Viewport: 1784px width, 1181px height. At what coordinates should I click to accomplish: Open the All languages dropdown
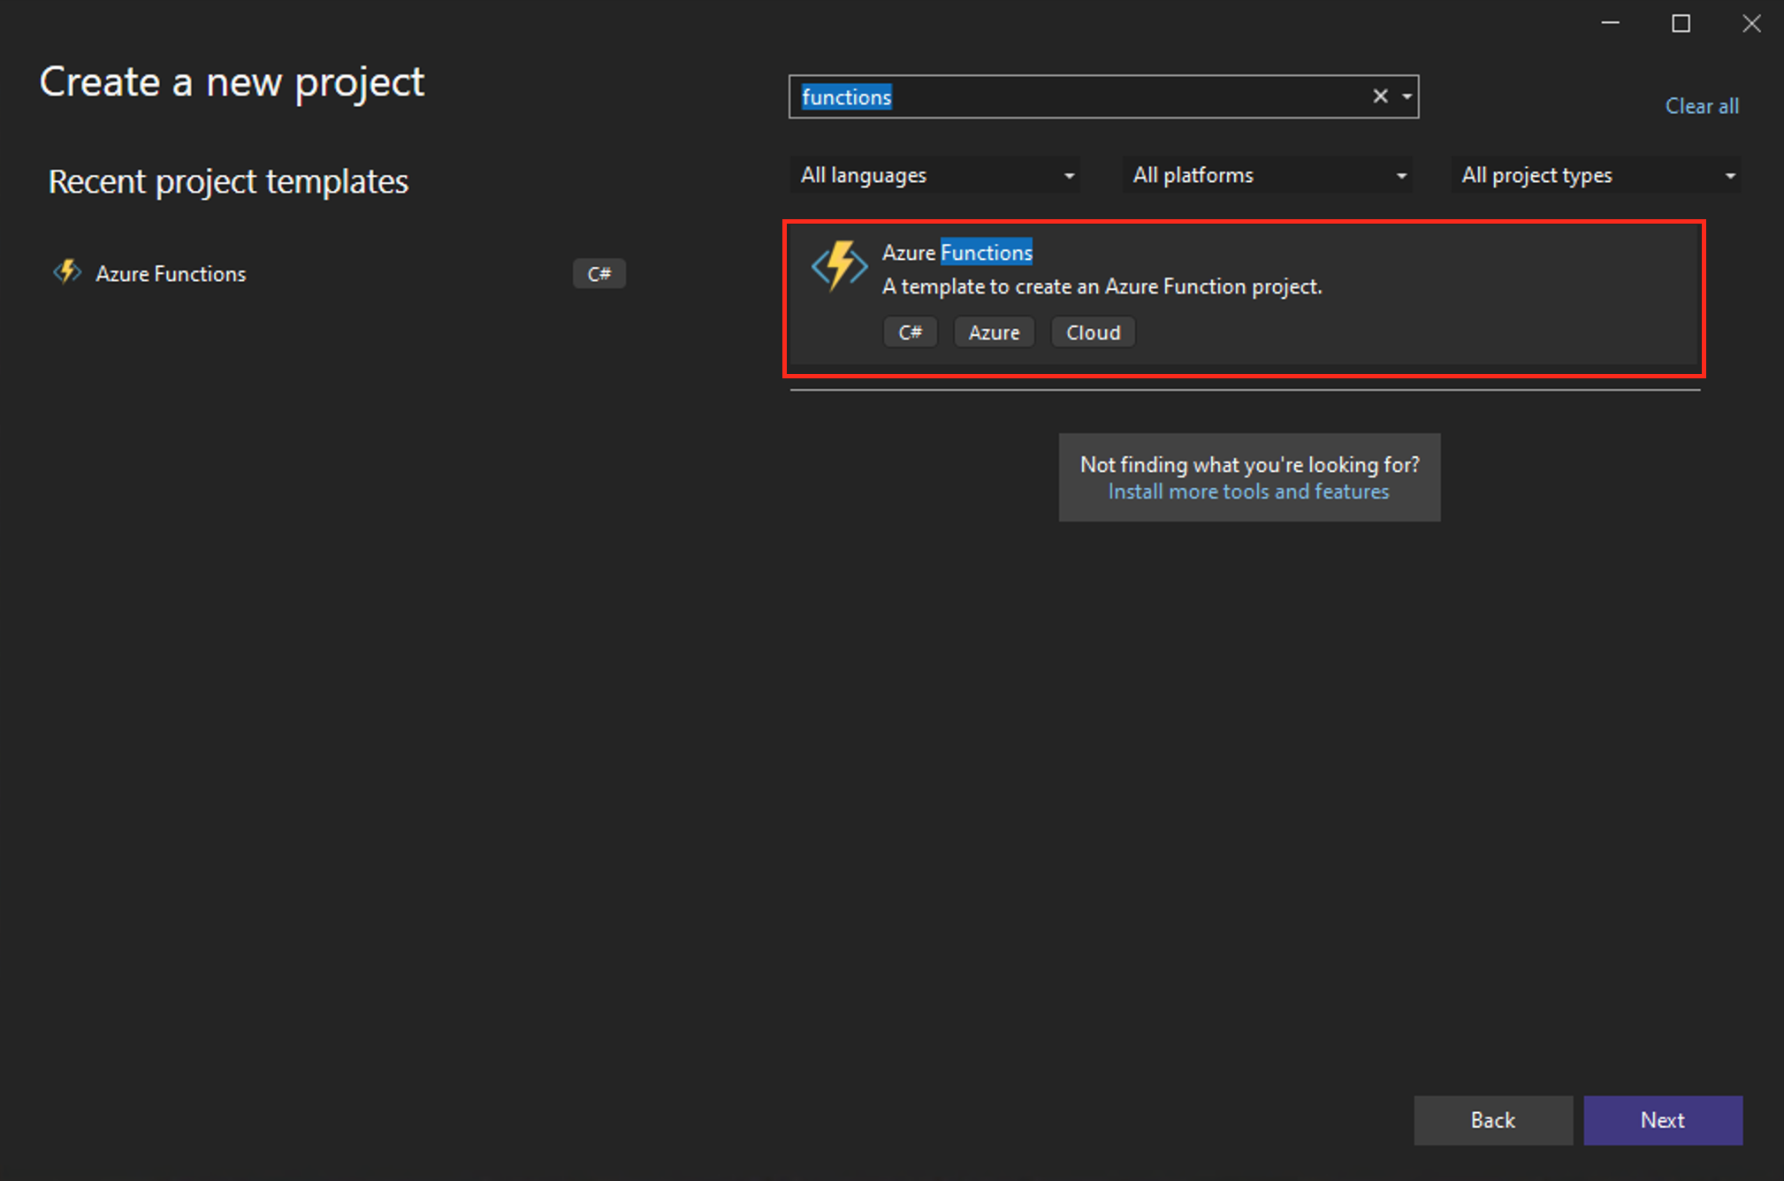tap(934, 174)
